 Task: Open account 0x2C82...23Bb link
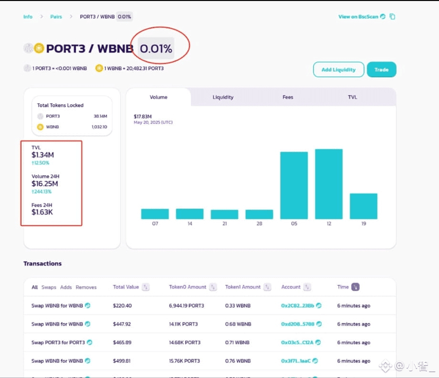pyautogui.click(x=297, y=305)
